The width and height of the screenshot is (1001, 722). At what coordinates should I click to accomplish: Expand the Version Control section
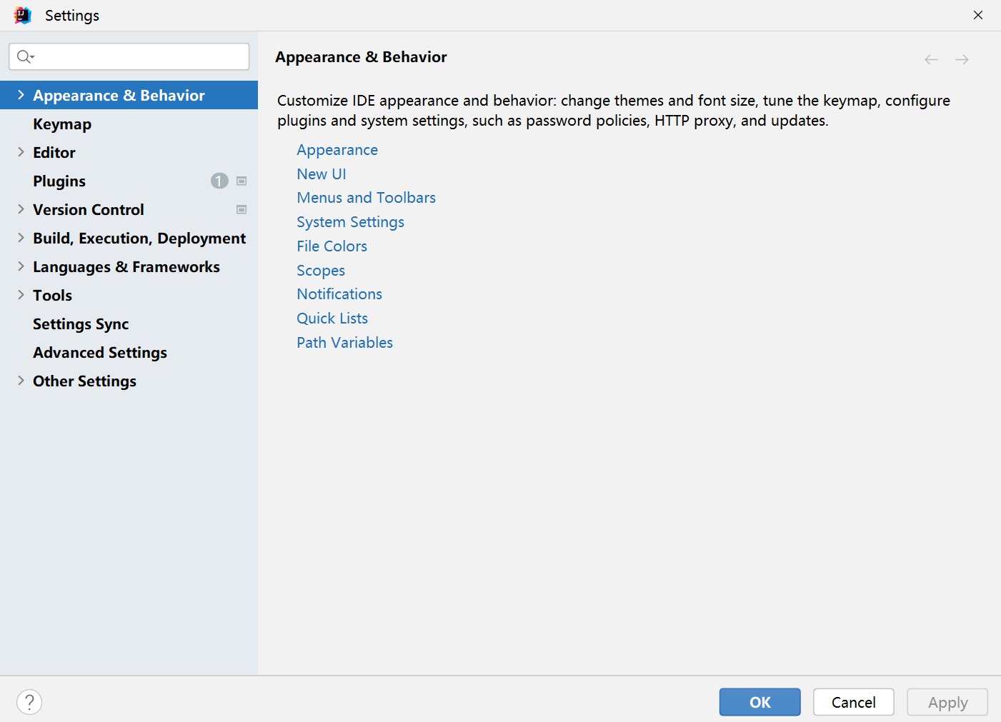(21, 209)
